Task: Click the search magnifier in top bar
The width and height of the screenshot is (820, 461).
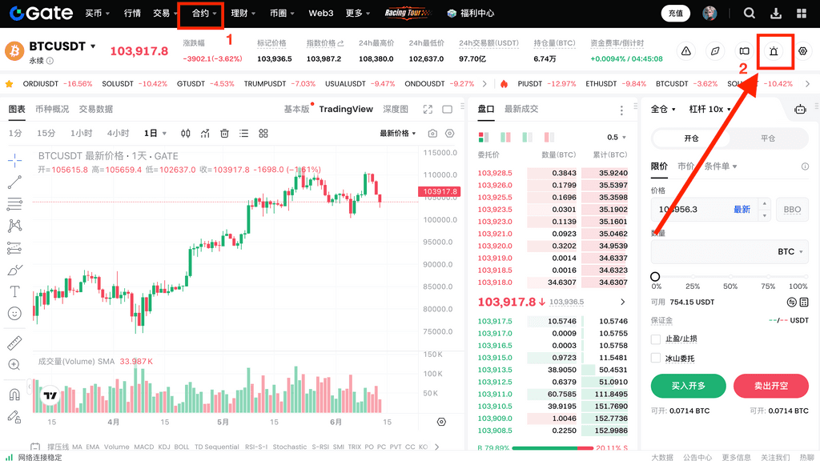Action: coord(750,14)
